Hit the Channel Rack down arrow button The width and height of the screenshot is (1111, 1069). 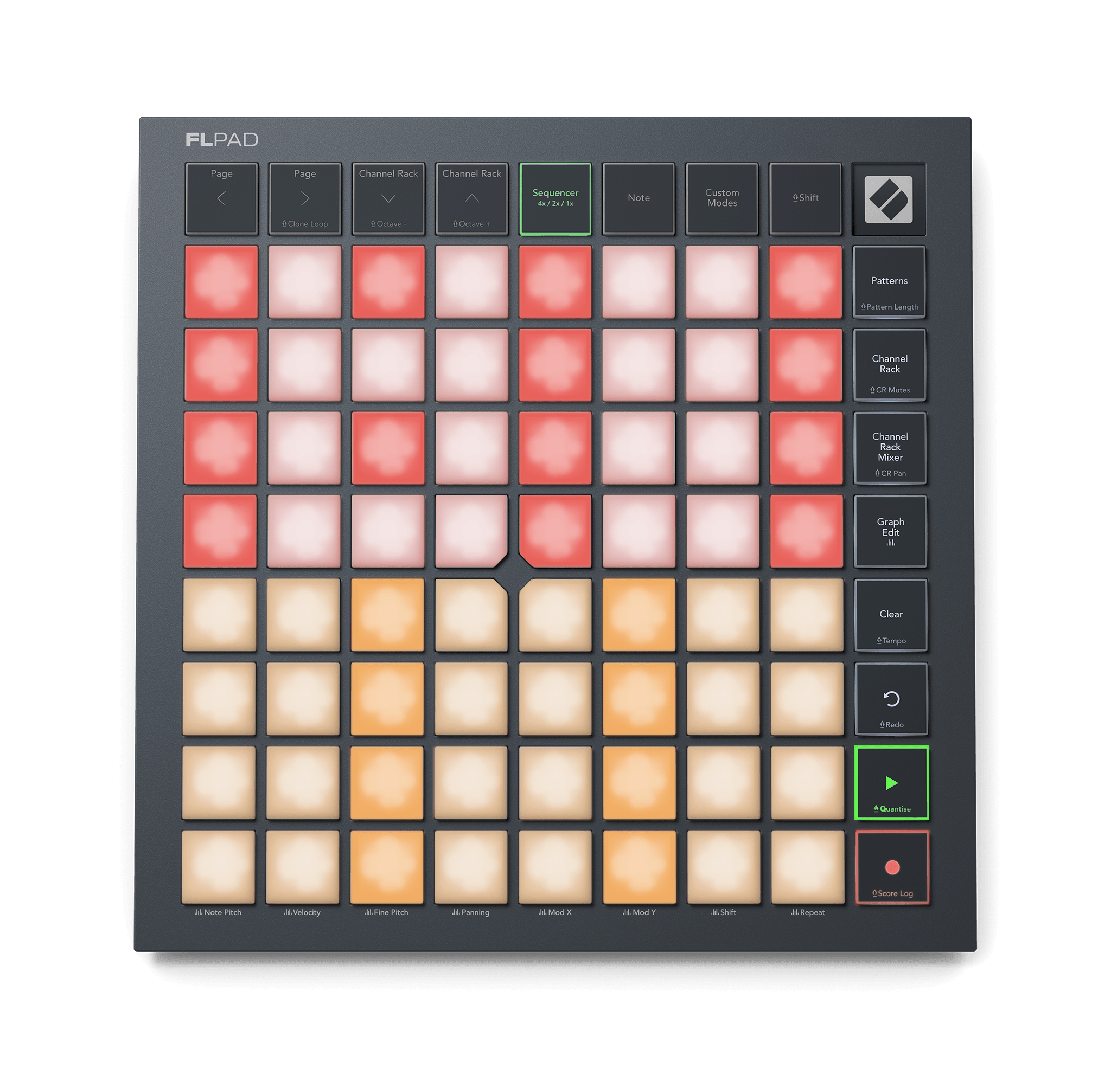pos(388,199)
